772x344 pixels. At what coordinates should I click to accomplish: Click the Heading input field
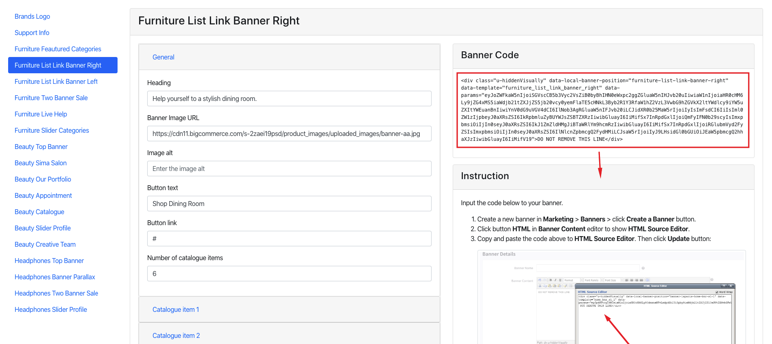(x=289, y=99)
